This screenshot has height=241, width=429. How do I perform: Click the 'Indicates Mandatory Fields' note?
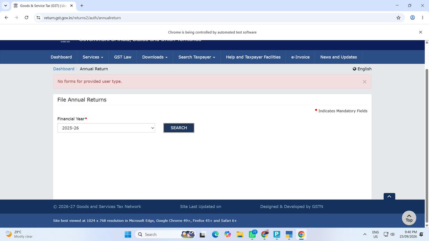tap(343, 111)
